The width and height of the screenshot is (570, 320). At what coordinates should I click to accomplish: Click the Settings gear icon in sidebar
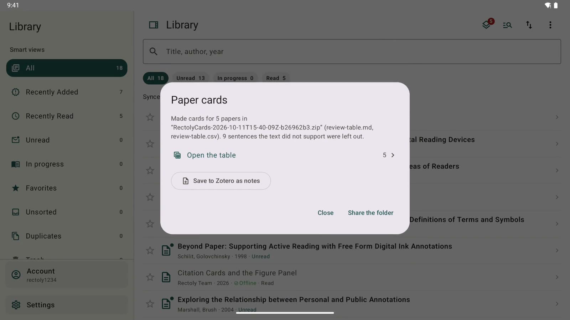(x=16, y=305)
